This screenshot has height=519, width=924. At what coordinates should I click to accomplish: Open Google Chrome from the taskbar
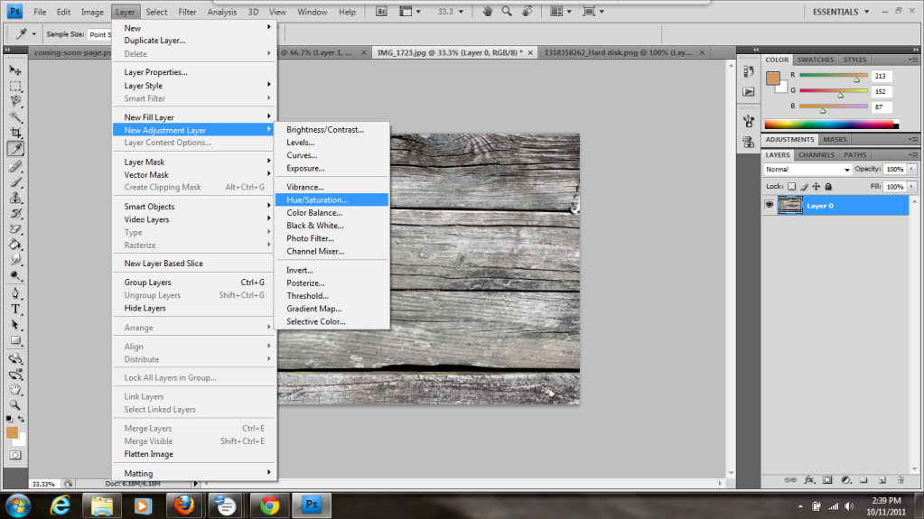click(270, 505)
